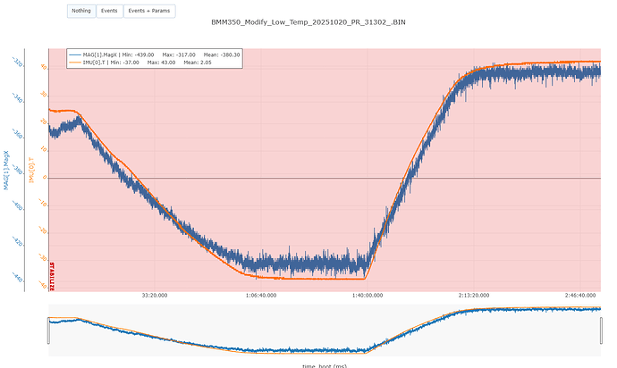Click the middle of the range slider preview
The height and width of the screenshot is (368, 617).
325,330
